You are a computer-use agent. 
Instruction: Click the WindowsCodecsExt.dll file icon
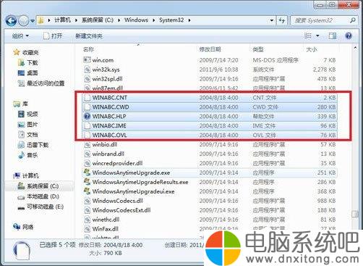(x=87, y=210)
